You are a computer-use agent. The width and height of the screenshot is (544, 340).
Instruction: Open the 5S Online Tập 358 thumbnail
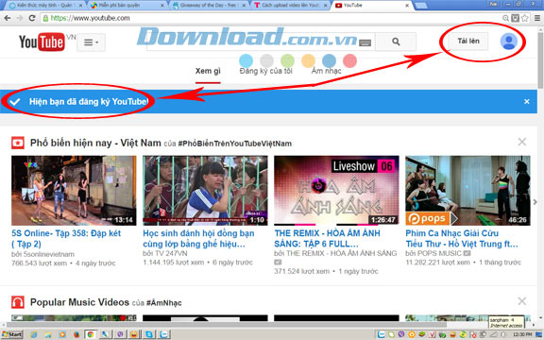[x=74, y=191]
